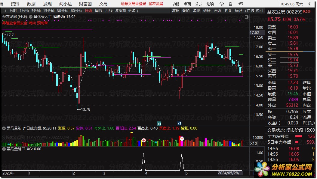Select the 周线 weekly period
This screenshot has width=317, height=179.
[99, 11]
